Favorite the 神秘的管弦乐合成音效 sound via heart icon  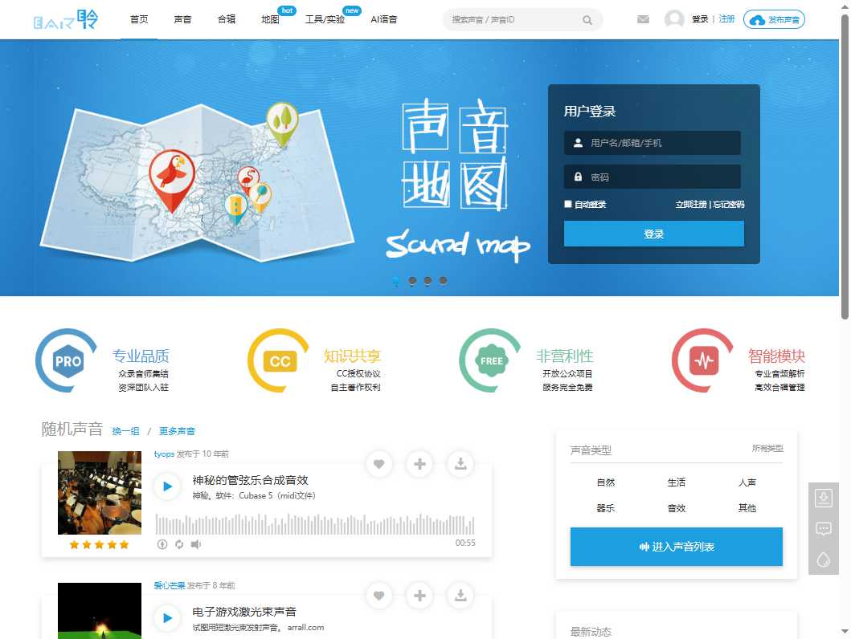pyautogui.click(x=378, y=464)
